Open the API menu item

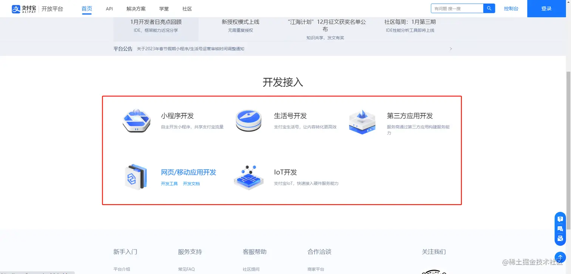click(x=110, y=9)
